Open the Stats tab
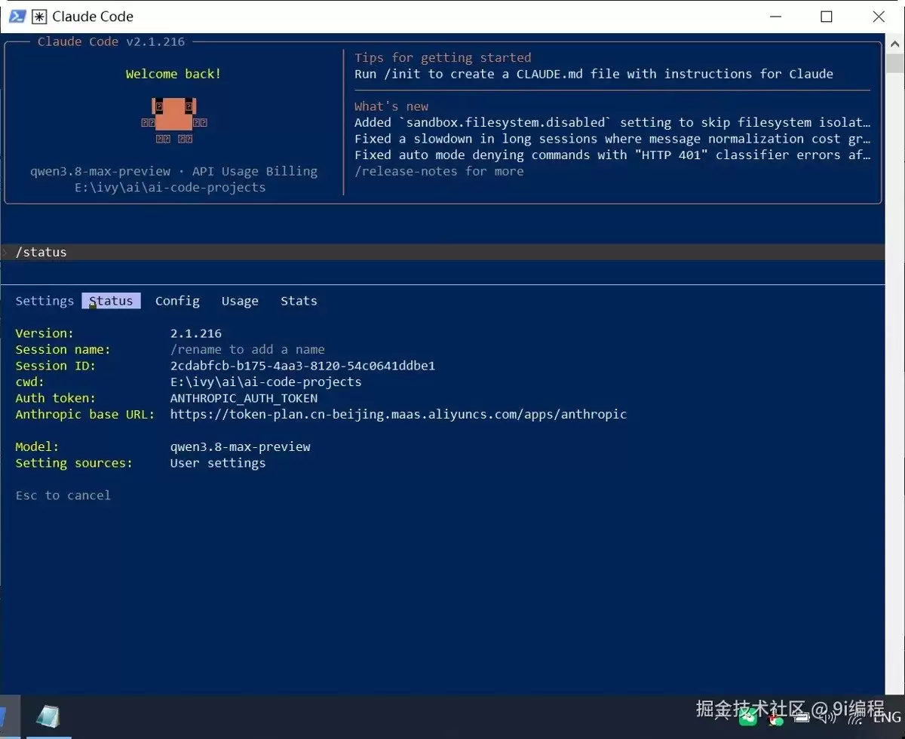905x739 pixels. 299,301
